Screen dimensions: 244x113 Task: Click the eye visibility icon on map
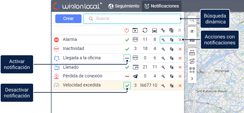point(192,31)
